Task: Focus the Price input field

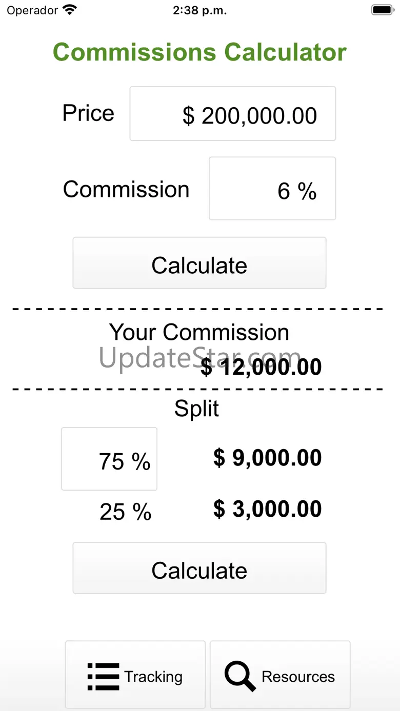Action: (233, 114)
